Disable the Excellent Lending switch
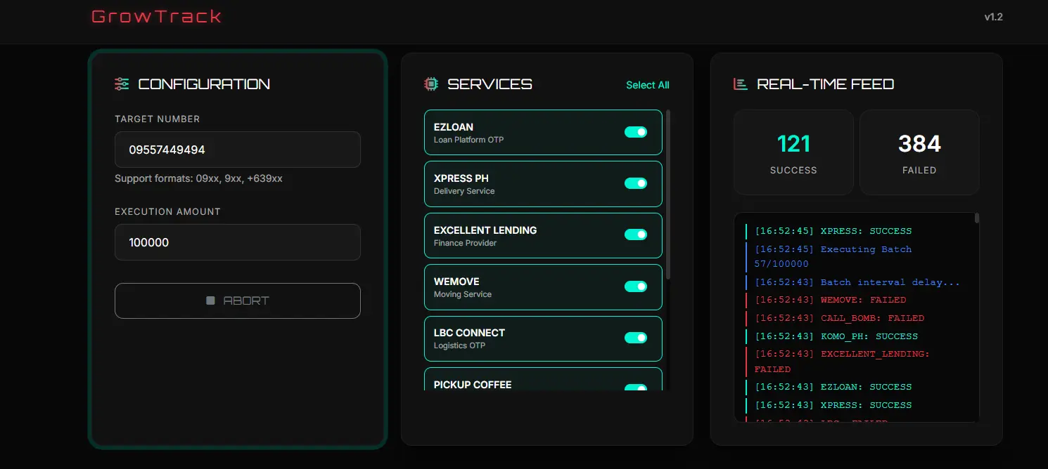Viewport: 1048px width, 469px height. (x=636, y=234)
